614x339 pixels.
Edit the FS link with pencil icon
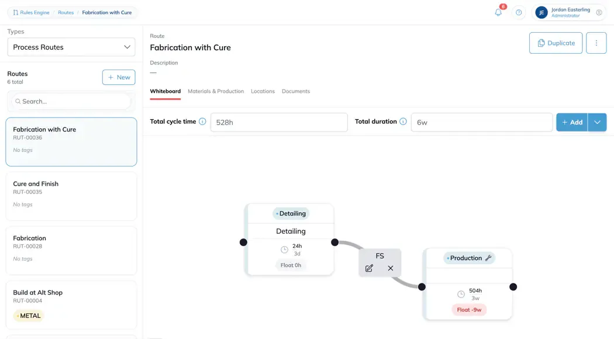pyautogui.click(x=369, y=268)
